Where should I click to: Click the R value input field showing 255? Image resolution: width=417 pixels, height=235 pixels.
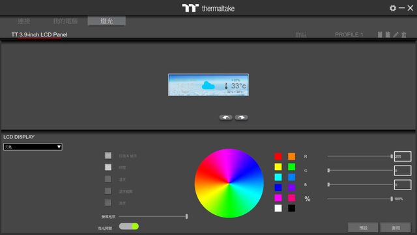coord(403,156)
